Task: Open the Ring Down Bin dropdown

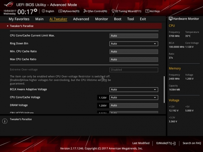Action: coord(134,44)
